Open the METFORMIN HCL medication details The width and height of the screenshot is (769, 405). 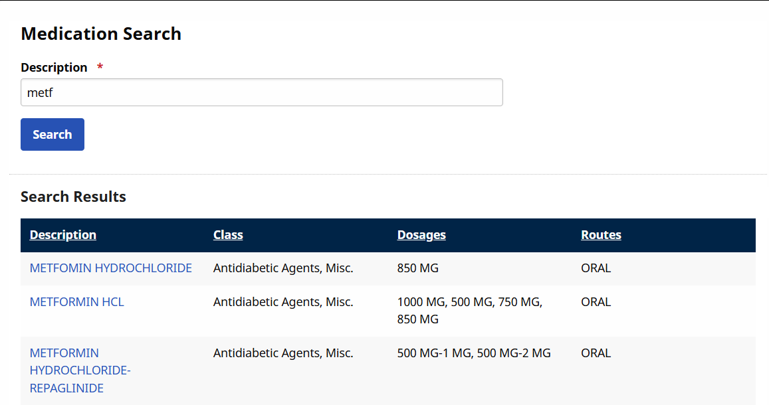[76, 301]
